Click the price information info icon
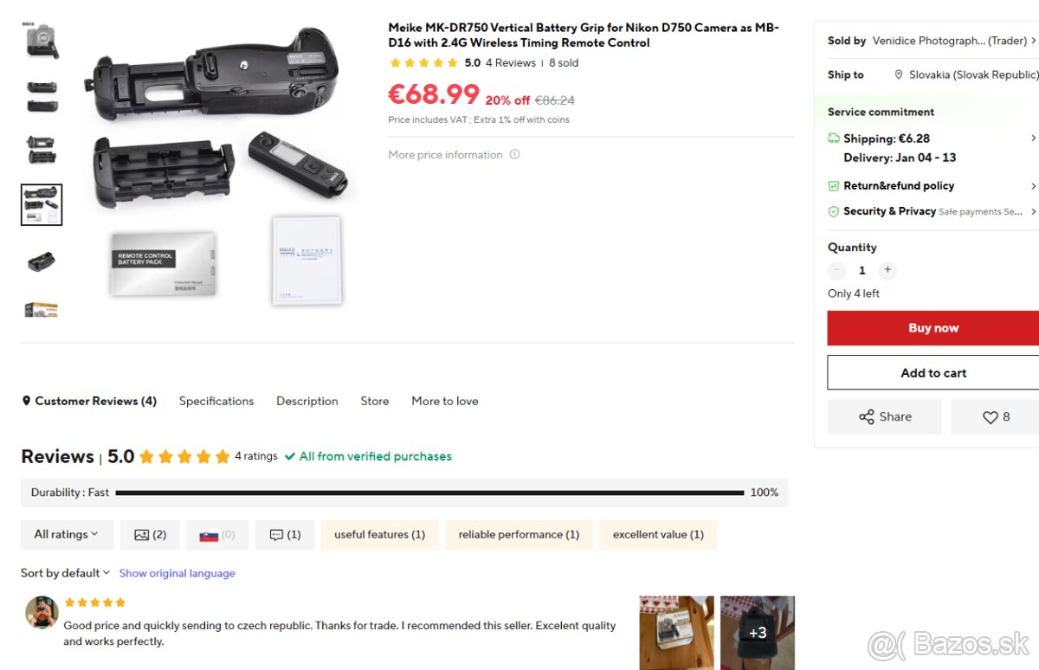 [x=514, y=155]
